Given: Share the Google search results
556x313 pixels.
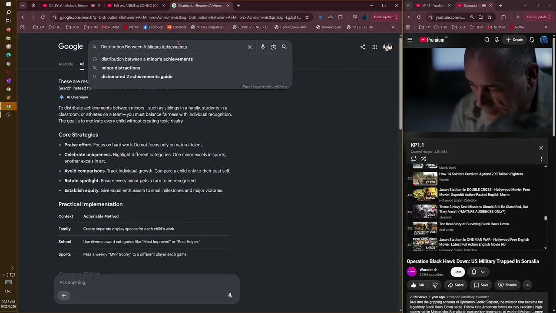Looking at the screenshot, I should [x=363, y=47].
